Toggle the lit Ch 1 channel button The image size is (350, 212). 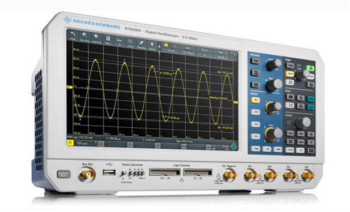point(255,100)
